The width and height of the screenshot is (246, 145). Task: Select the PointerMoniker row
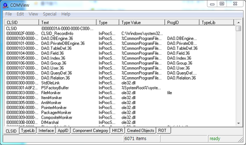[x=120, y=108]
